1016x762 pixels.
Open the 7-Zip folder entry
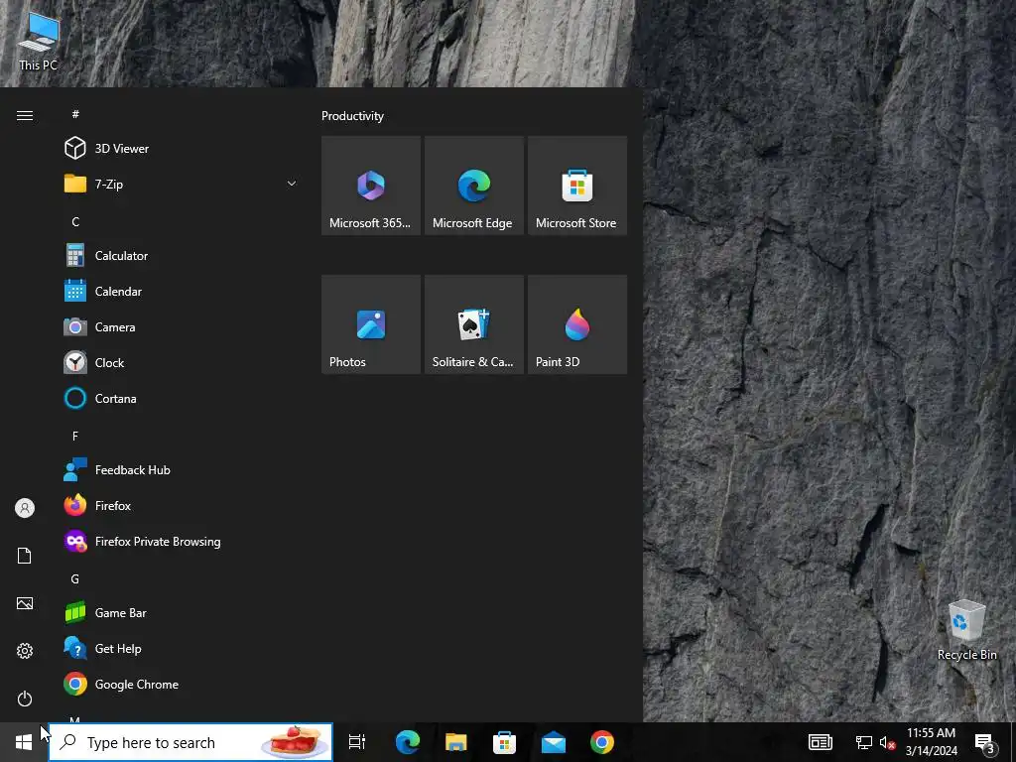pyautogui.click(x=183, y=184)
